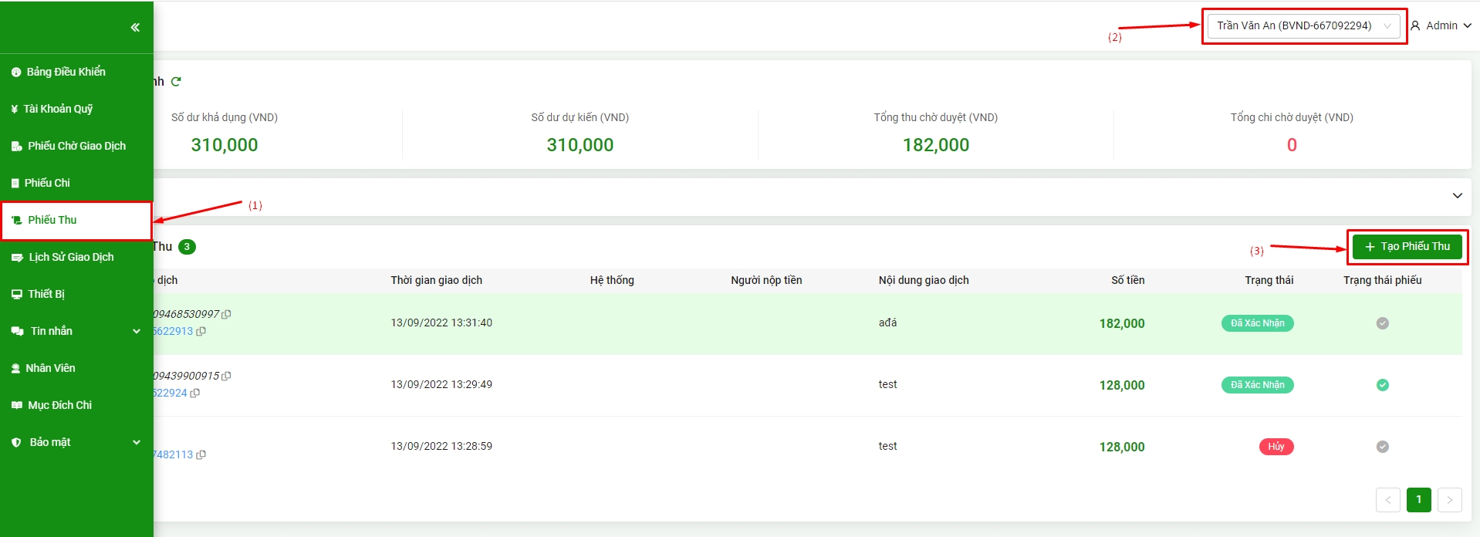Click the Nhân Viên person icon

pyautogui.click(x=15, y=369)
